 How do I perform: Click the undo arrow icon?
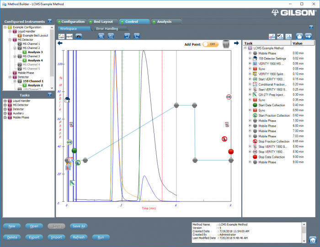point(127,36)
